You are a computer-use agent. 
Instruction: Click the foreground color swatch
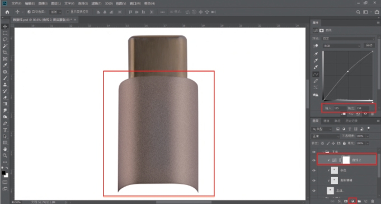point(3,173)
